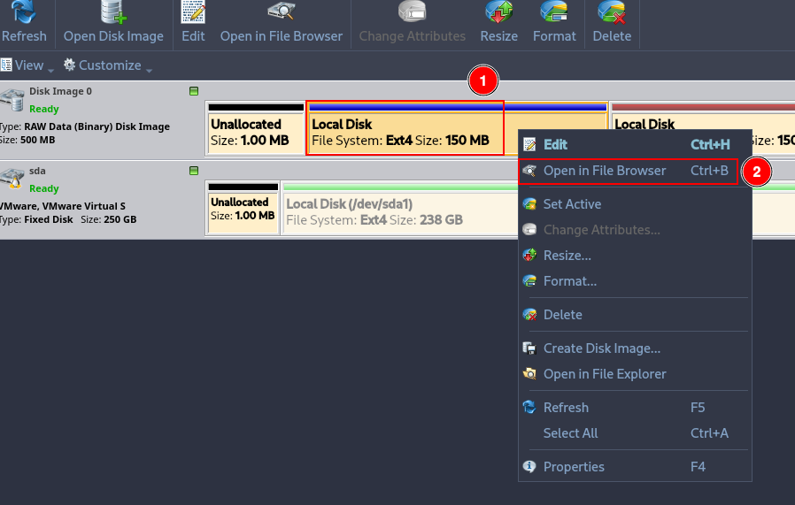Click the Resize toolbar icon

498,12
